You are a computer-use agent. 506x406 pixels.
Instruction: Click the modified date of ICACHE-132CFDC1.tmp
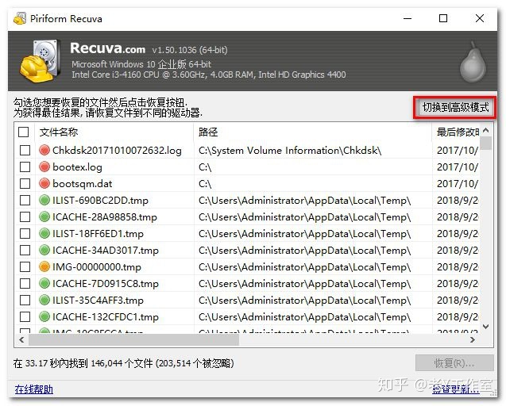click(458, 317)
